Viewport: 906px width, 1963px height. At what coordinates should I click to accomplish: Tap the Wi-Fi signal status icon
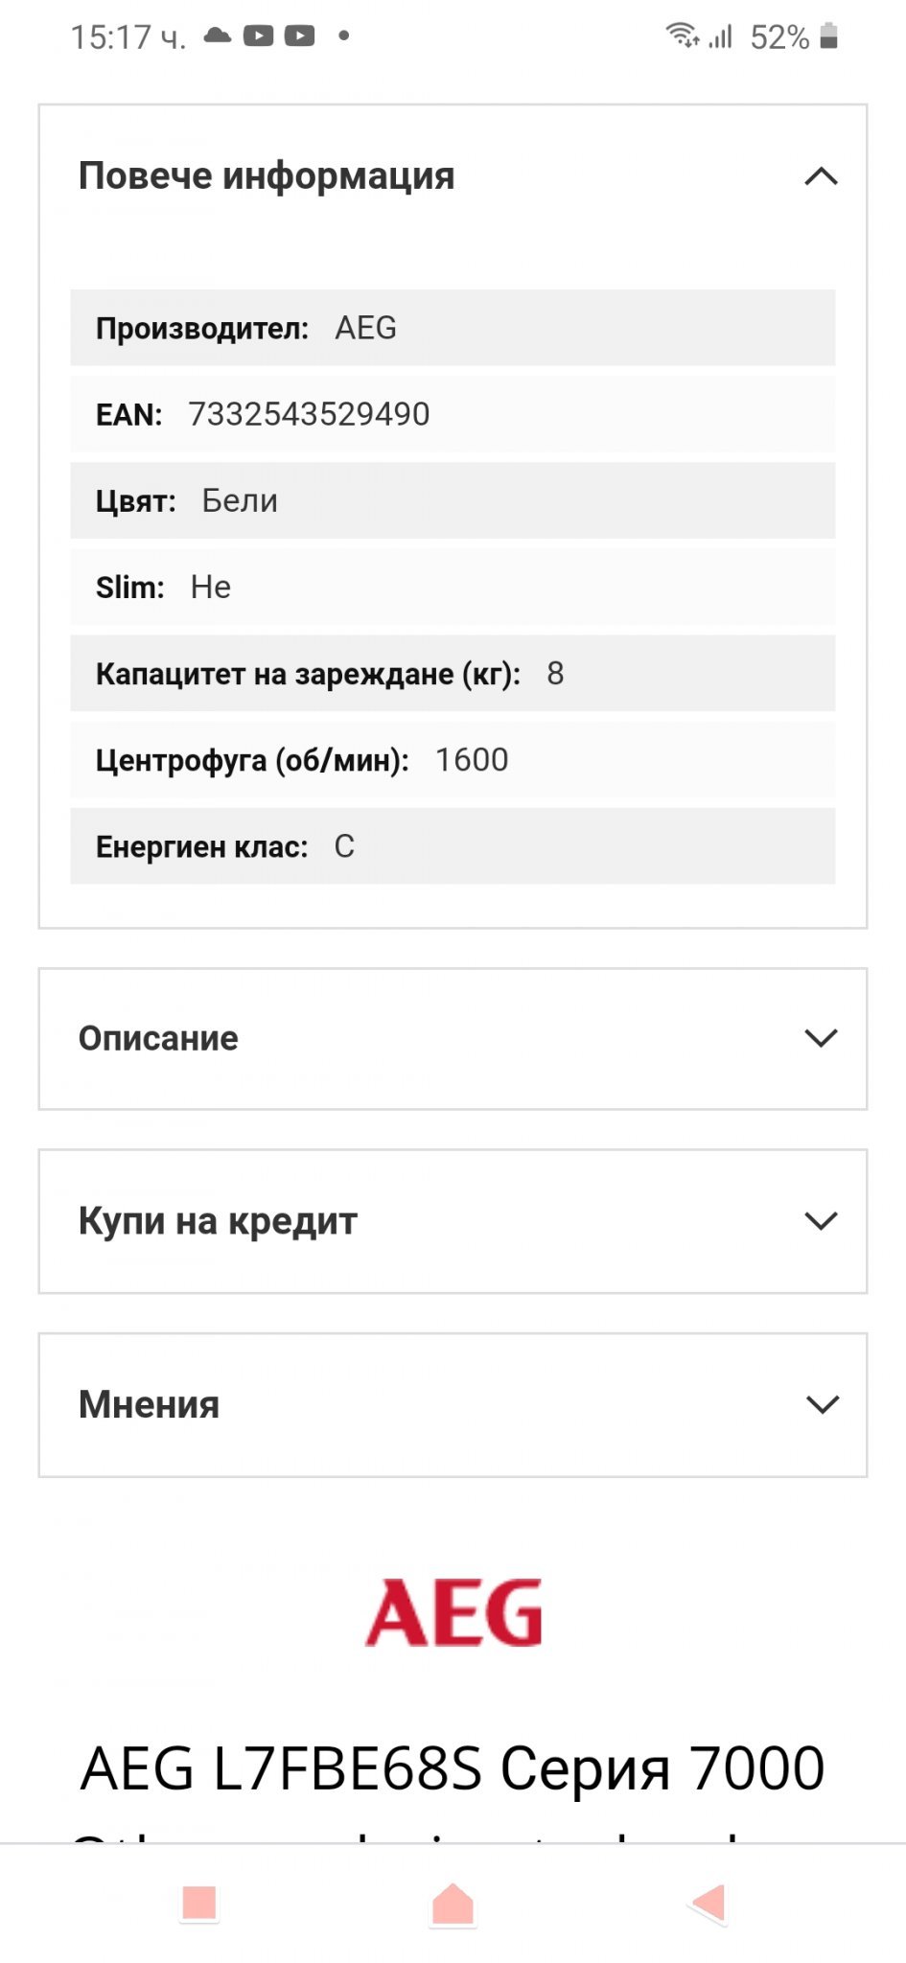(683, 35)
